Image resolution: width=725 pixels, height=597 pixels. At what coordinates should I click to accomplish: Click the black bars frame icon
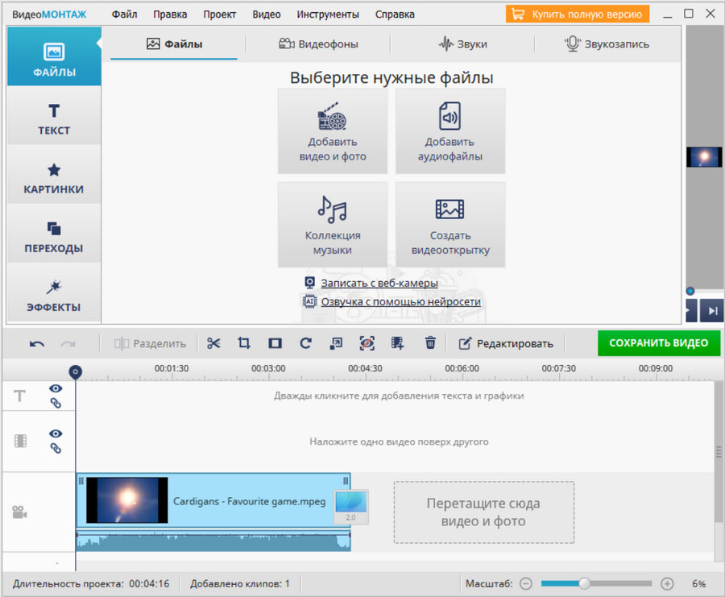[x=275, y=343]
